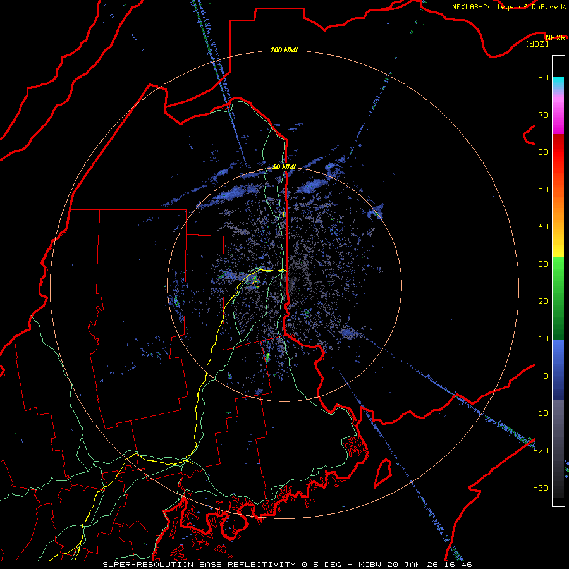Click the -10 value on the dBZ scale
Viewport: 569px width, 569px height.
[x=541, y=413]
